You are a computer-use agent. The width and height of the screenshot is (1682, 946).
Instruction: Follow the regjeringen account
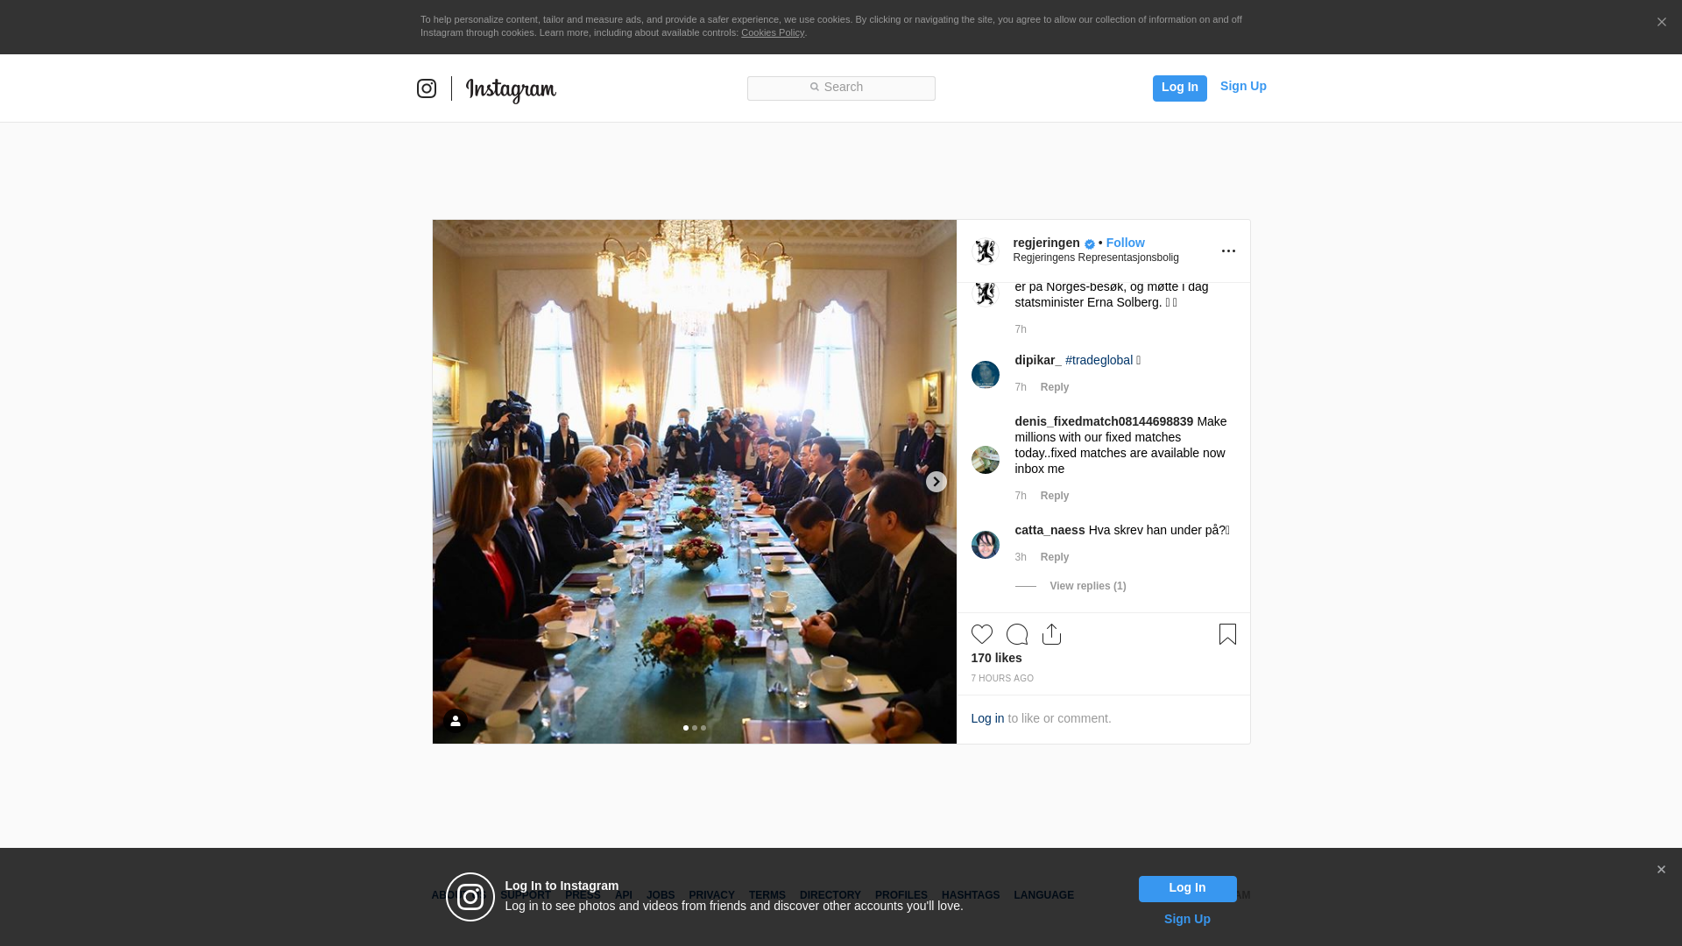click(1125, 243)
